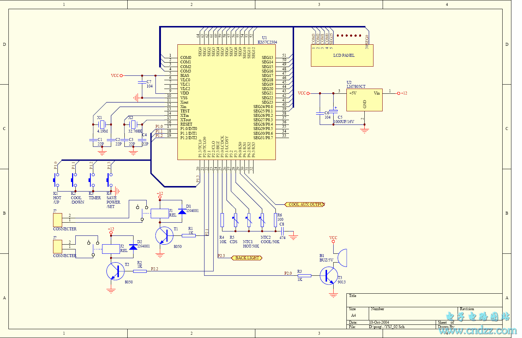Select the X1 4.19M crystal
The image size is (522, 338).
(102, 125)
